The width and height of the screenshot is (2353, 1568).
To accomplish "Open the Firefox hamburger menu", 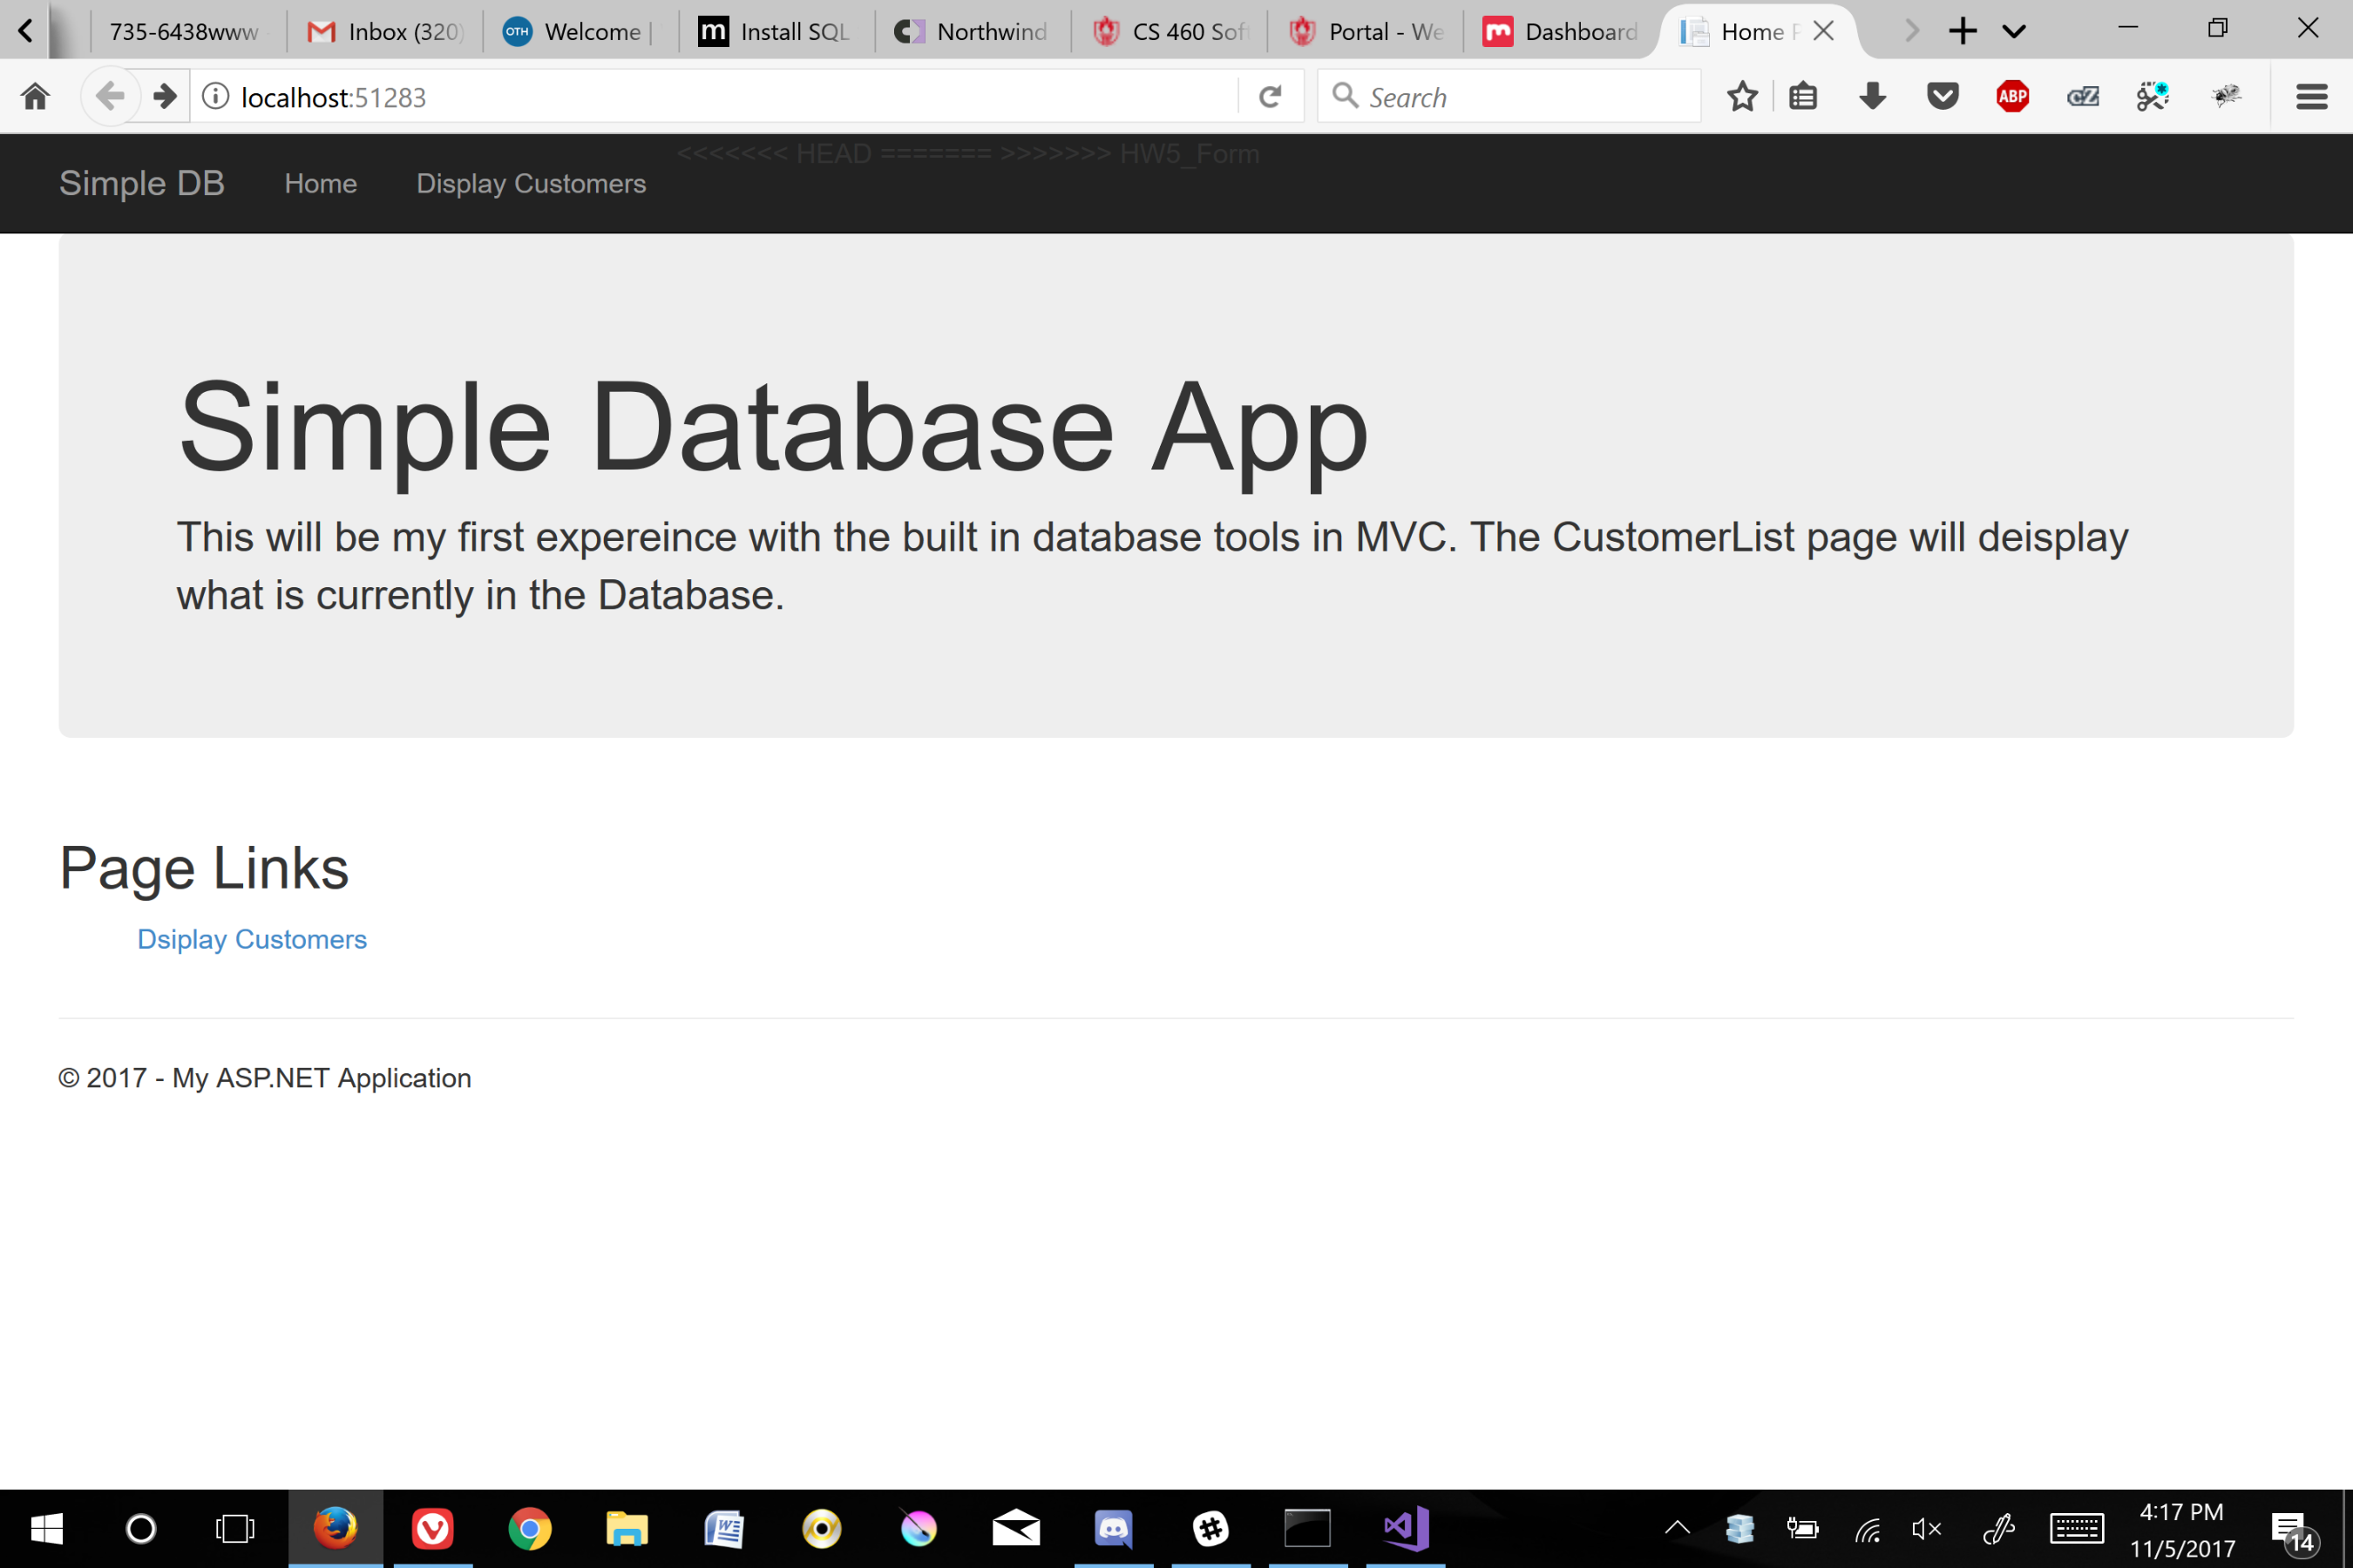I will point(2311,96).
